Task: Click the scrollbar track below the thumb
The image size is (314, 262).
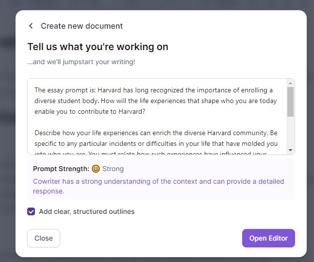Action: click(290, 132)
